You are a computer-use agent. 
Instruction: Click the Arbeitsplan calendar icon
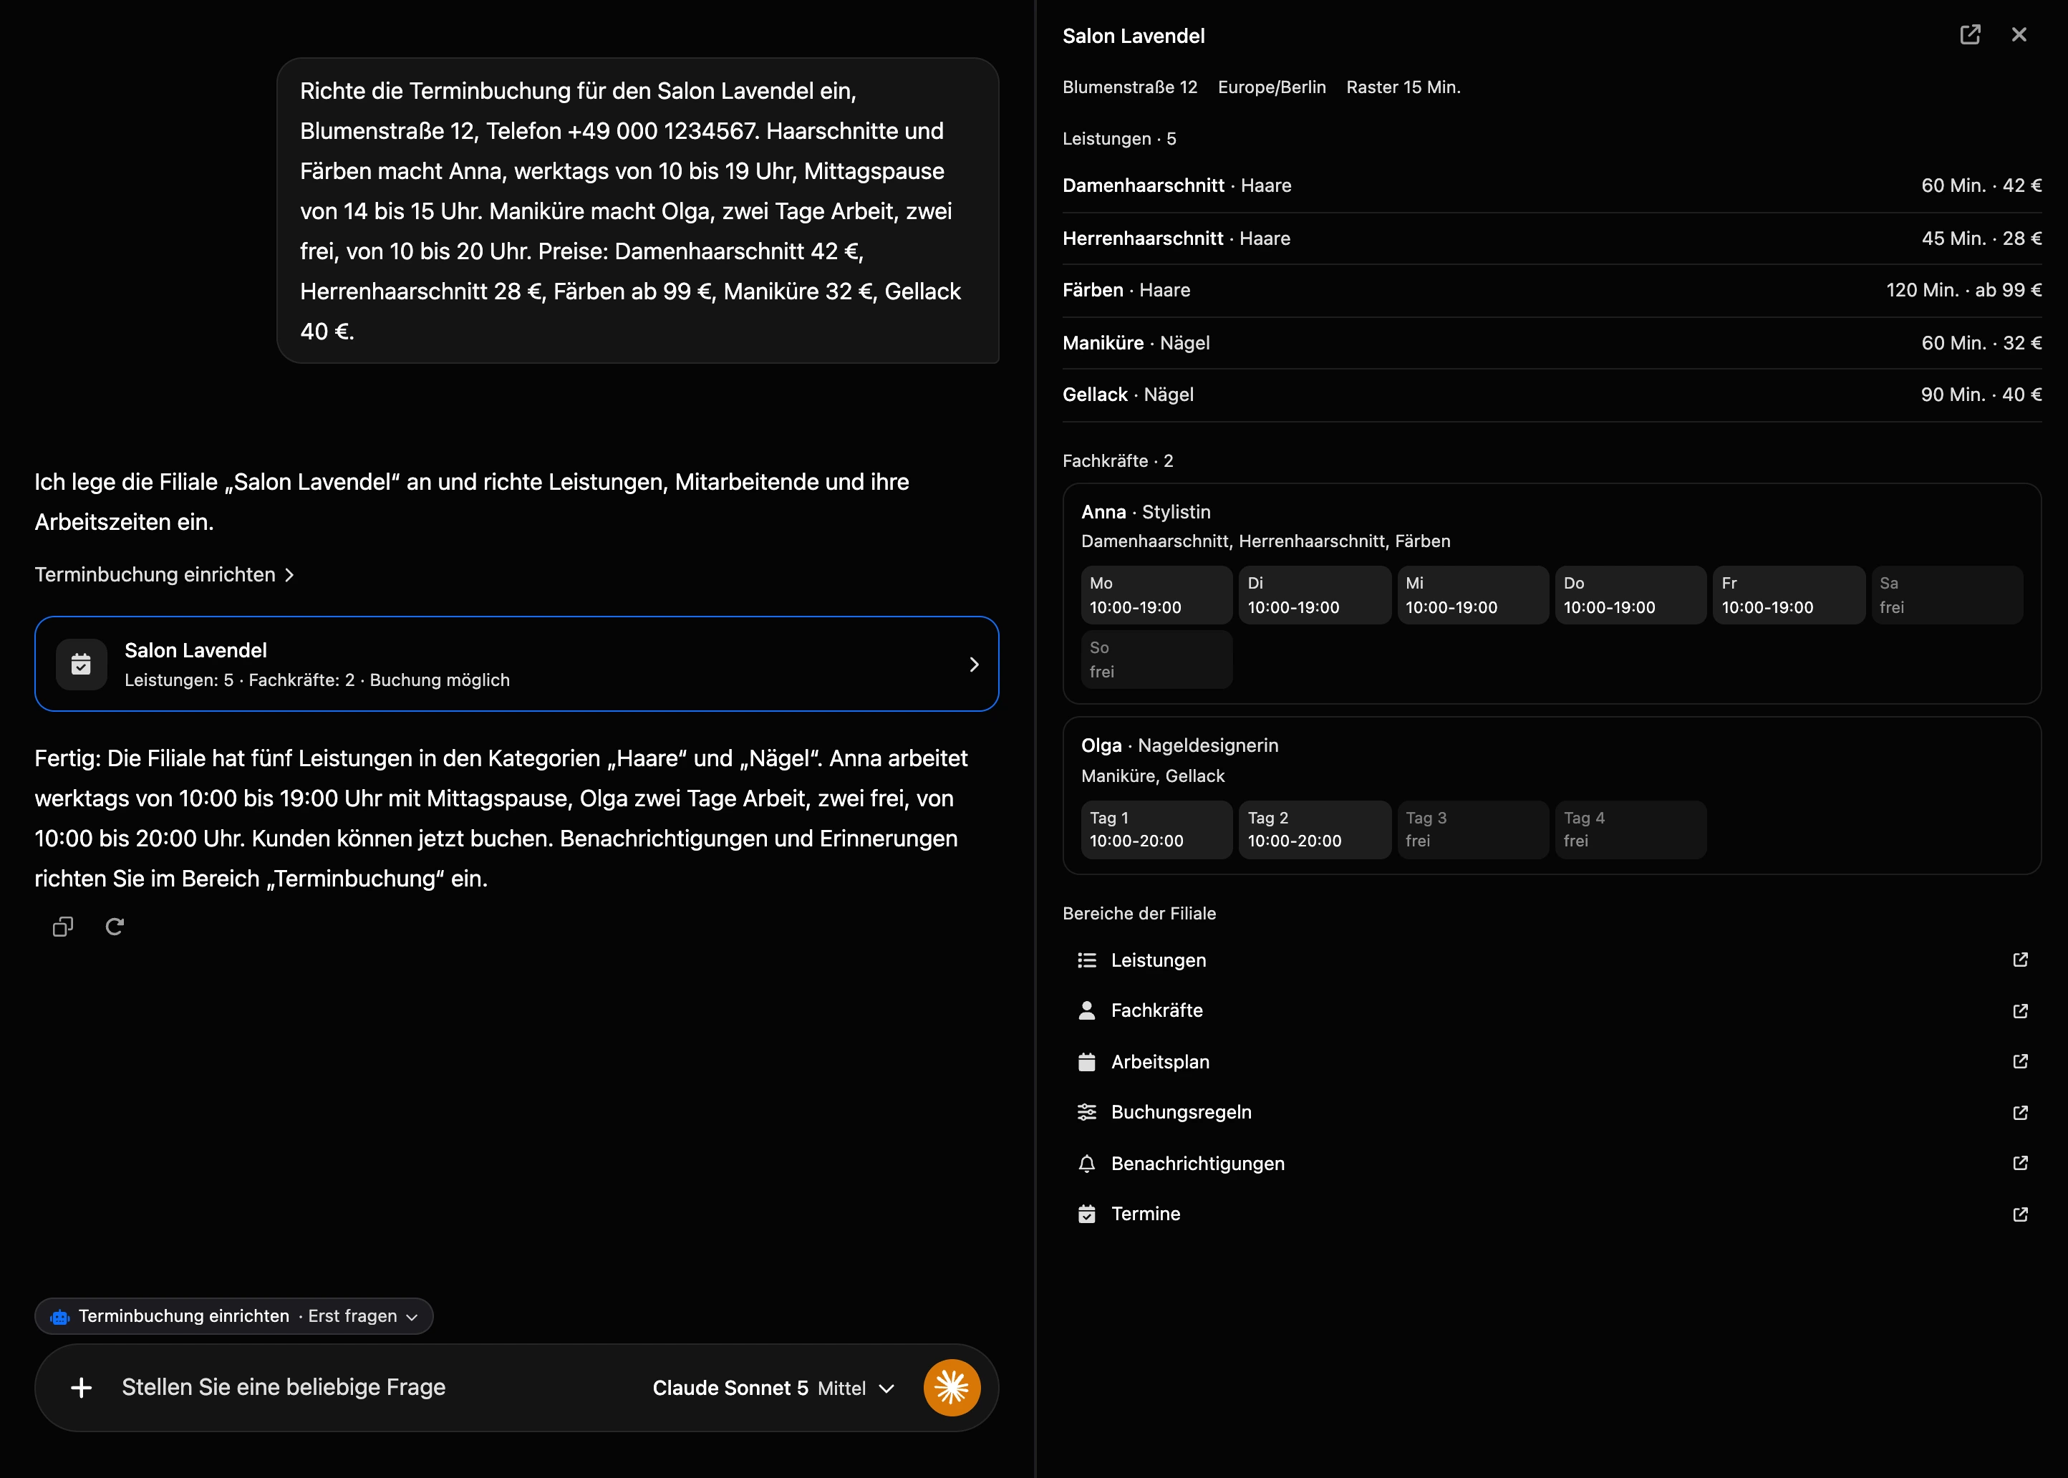point(1086,1062)
